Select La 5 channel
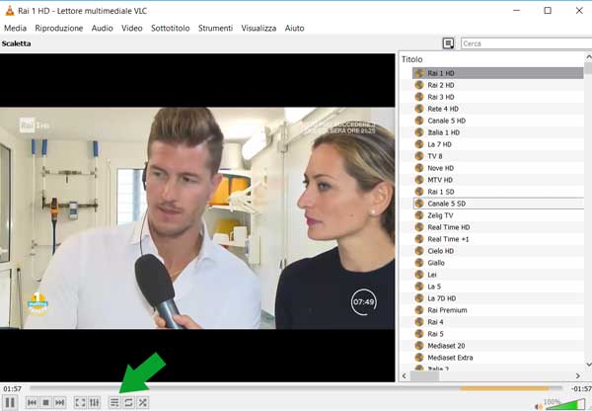Screen dimensions: 592x412 (x=497, y=287)
